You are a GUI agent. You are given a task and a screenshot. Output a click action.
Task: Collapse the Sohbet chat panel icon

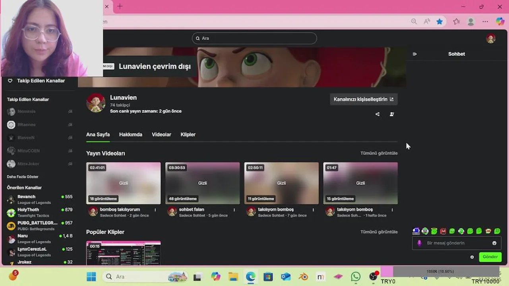pos(415,54)
